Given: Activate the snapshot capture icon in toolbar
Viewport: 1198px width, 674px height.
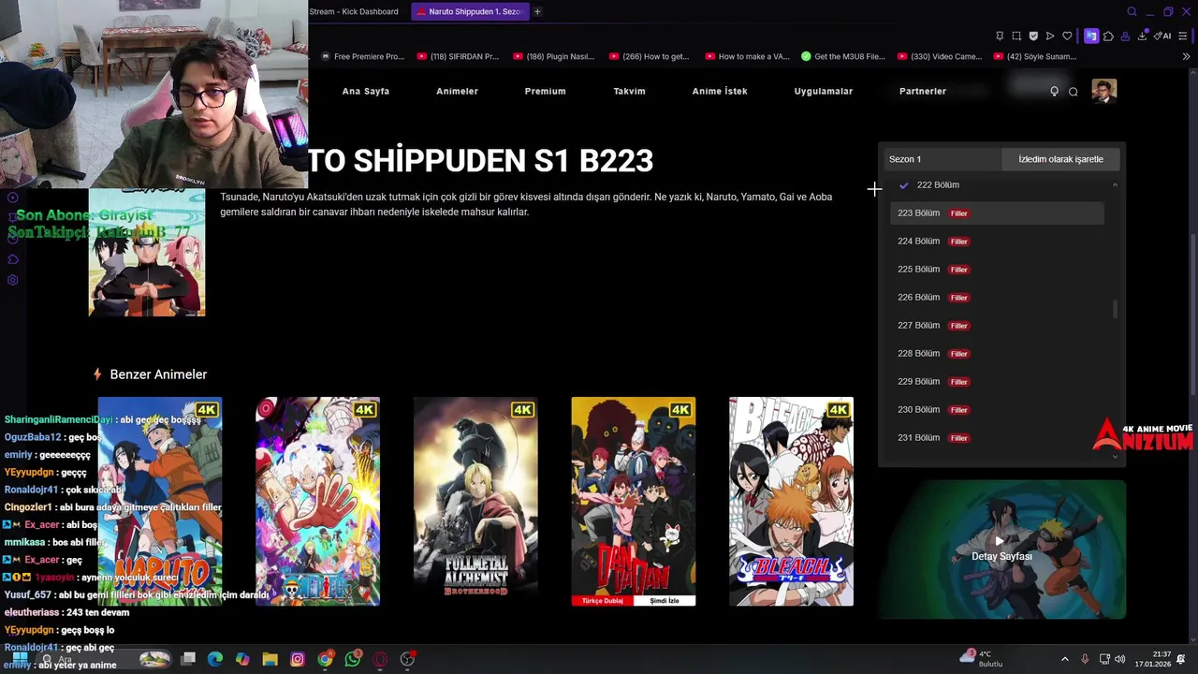Looking at the screenshot, I should tap(1016, 36).
